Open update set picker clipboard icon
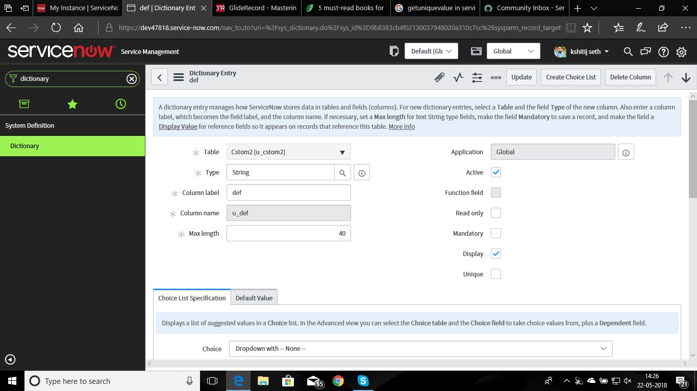The height and width of the screenshot is (391, 697). (x=394, y=51)
